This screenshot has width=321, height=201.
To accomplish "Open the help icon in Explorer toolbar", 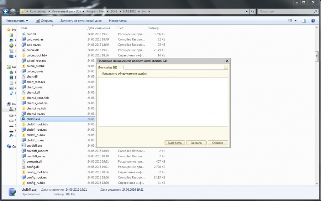I will [x=313, y=21].
